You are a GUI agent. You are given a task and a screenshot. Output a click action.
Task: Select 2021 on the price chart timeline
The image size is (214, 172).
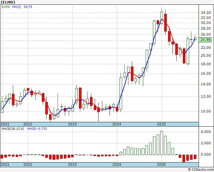click(5, 124)
